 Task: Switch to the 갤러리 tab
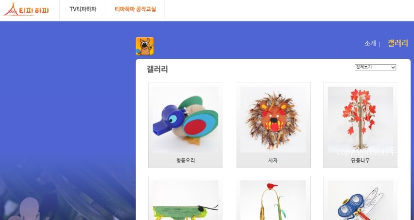[398, 43]
